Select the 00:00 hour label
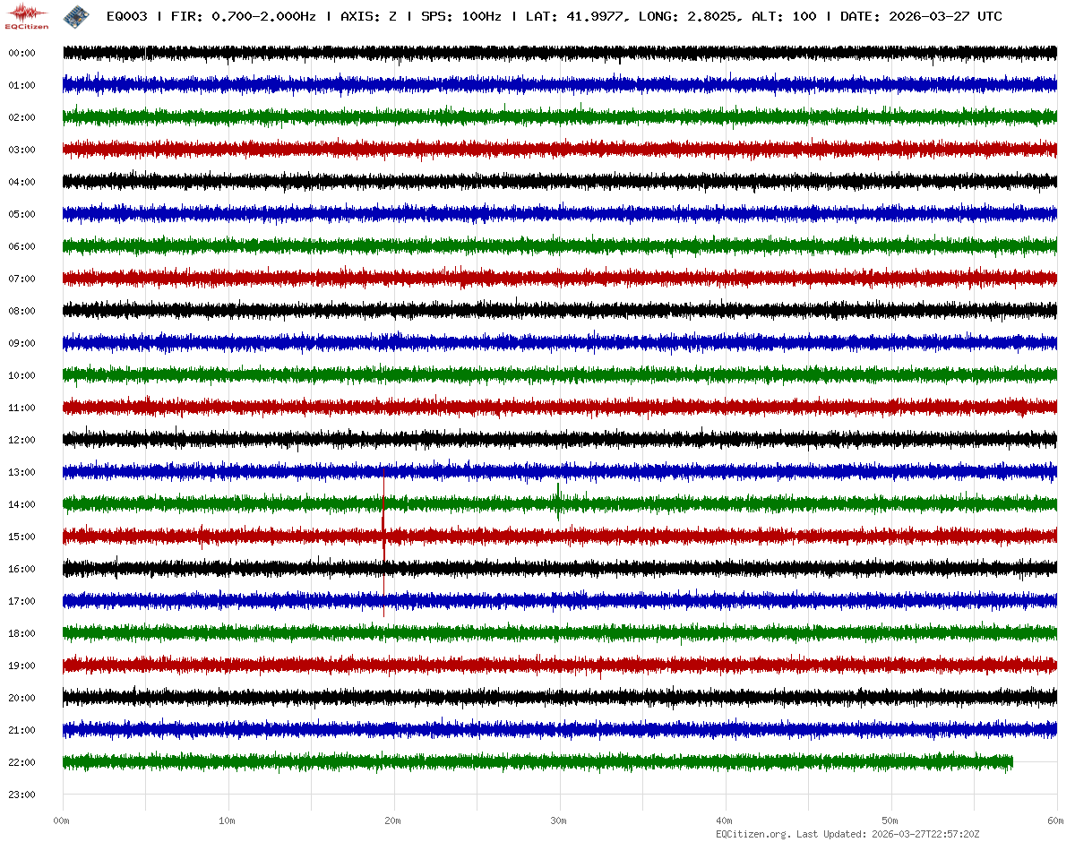The height and width of the screenshot is (842, 1075). (x=21, y=53)
